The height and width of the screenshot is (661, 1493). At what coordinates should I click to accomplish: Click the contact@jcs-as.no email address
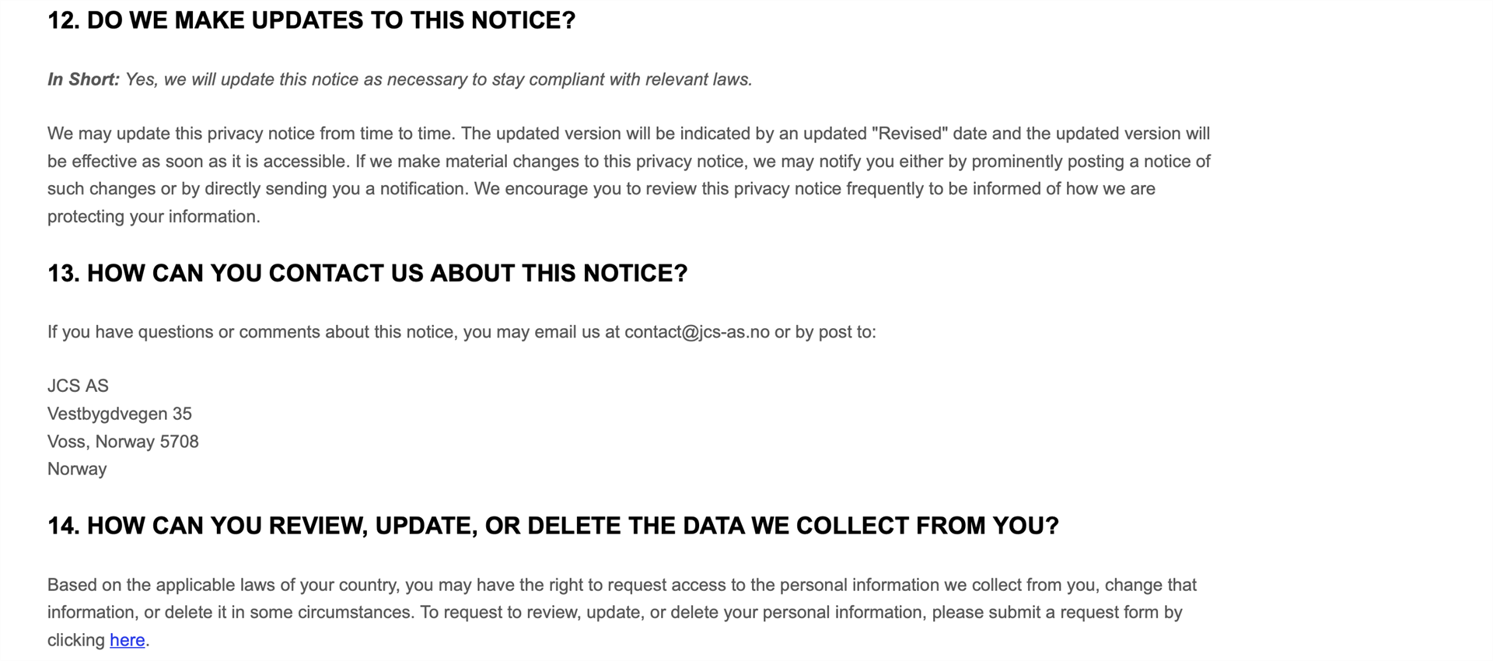[697, 332]
